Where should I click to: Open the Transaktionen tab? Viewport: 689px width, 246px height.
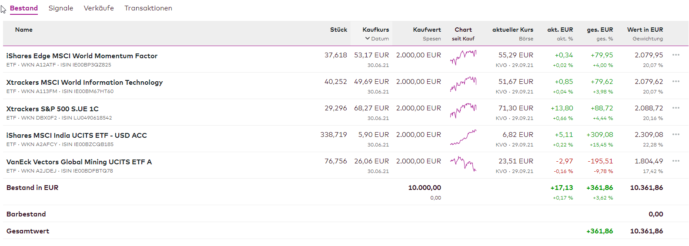click(x=148, y=8)
